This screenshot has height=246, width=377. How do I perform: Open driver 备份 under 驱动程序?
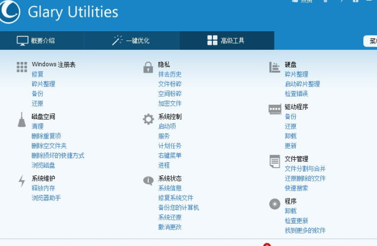coord(291,116)
